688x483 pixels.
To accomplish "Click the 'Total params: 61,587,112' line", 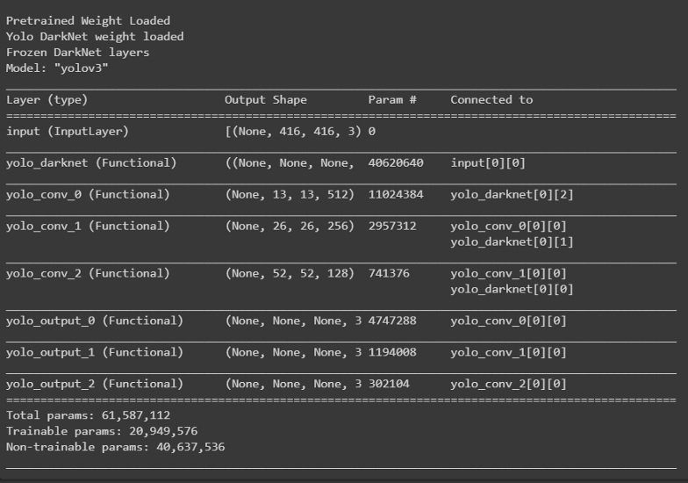I will [88, 415].
